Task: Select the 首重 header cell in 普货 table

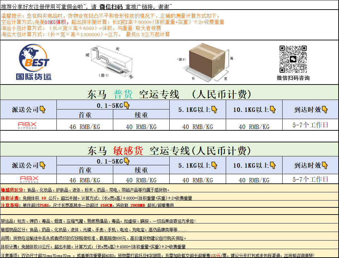Action: [x=84, y=115]
